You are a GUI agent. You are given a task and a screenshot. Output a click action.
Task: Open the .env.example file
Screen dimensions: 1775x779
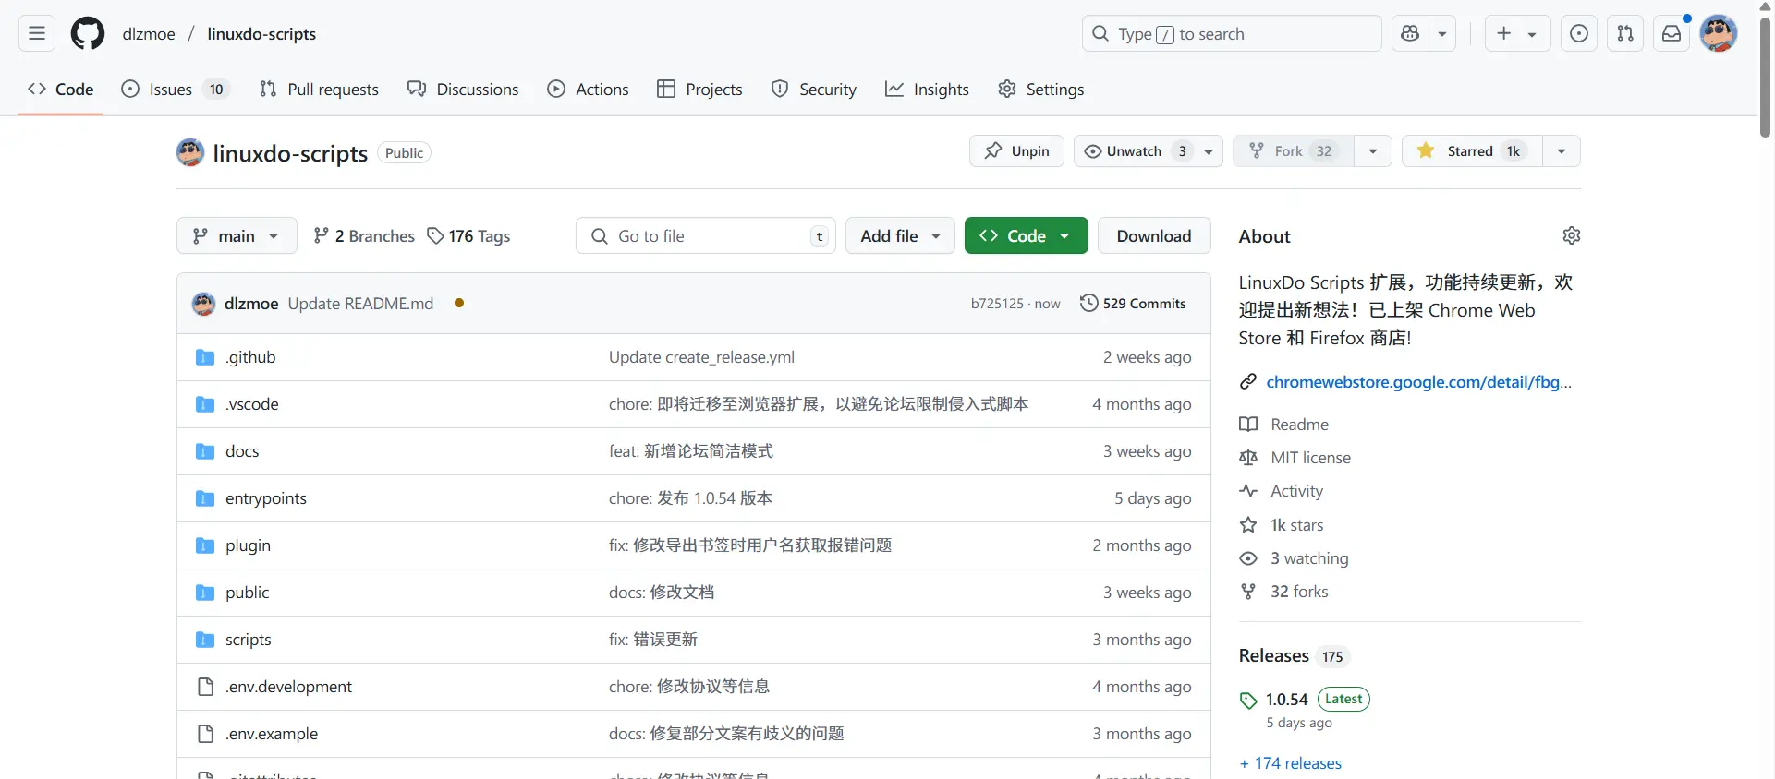[x=272, y=734]
